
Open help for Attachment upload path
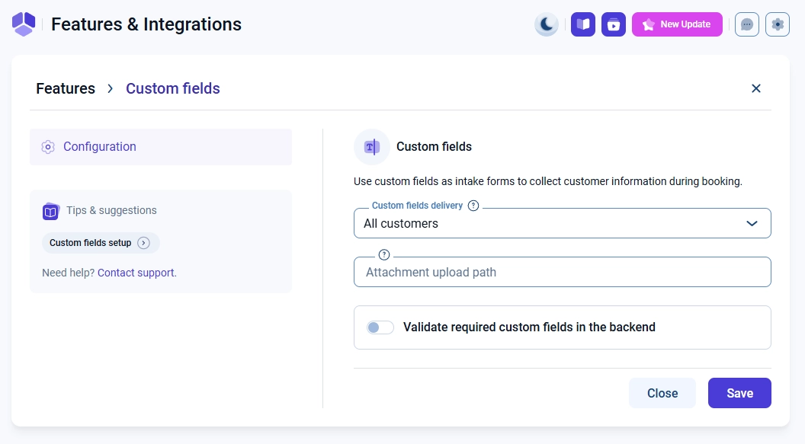(384, 255)
